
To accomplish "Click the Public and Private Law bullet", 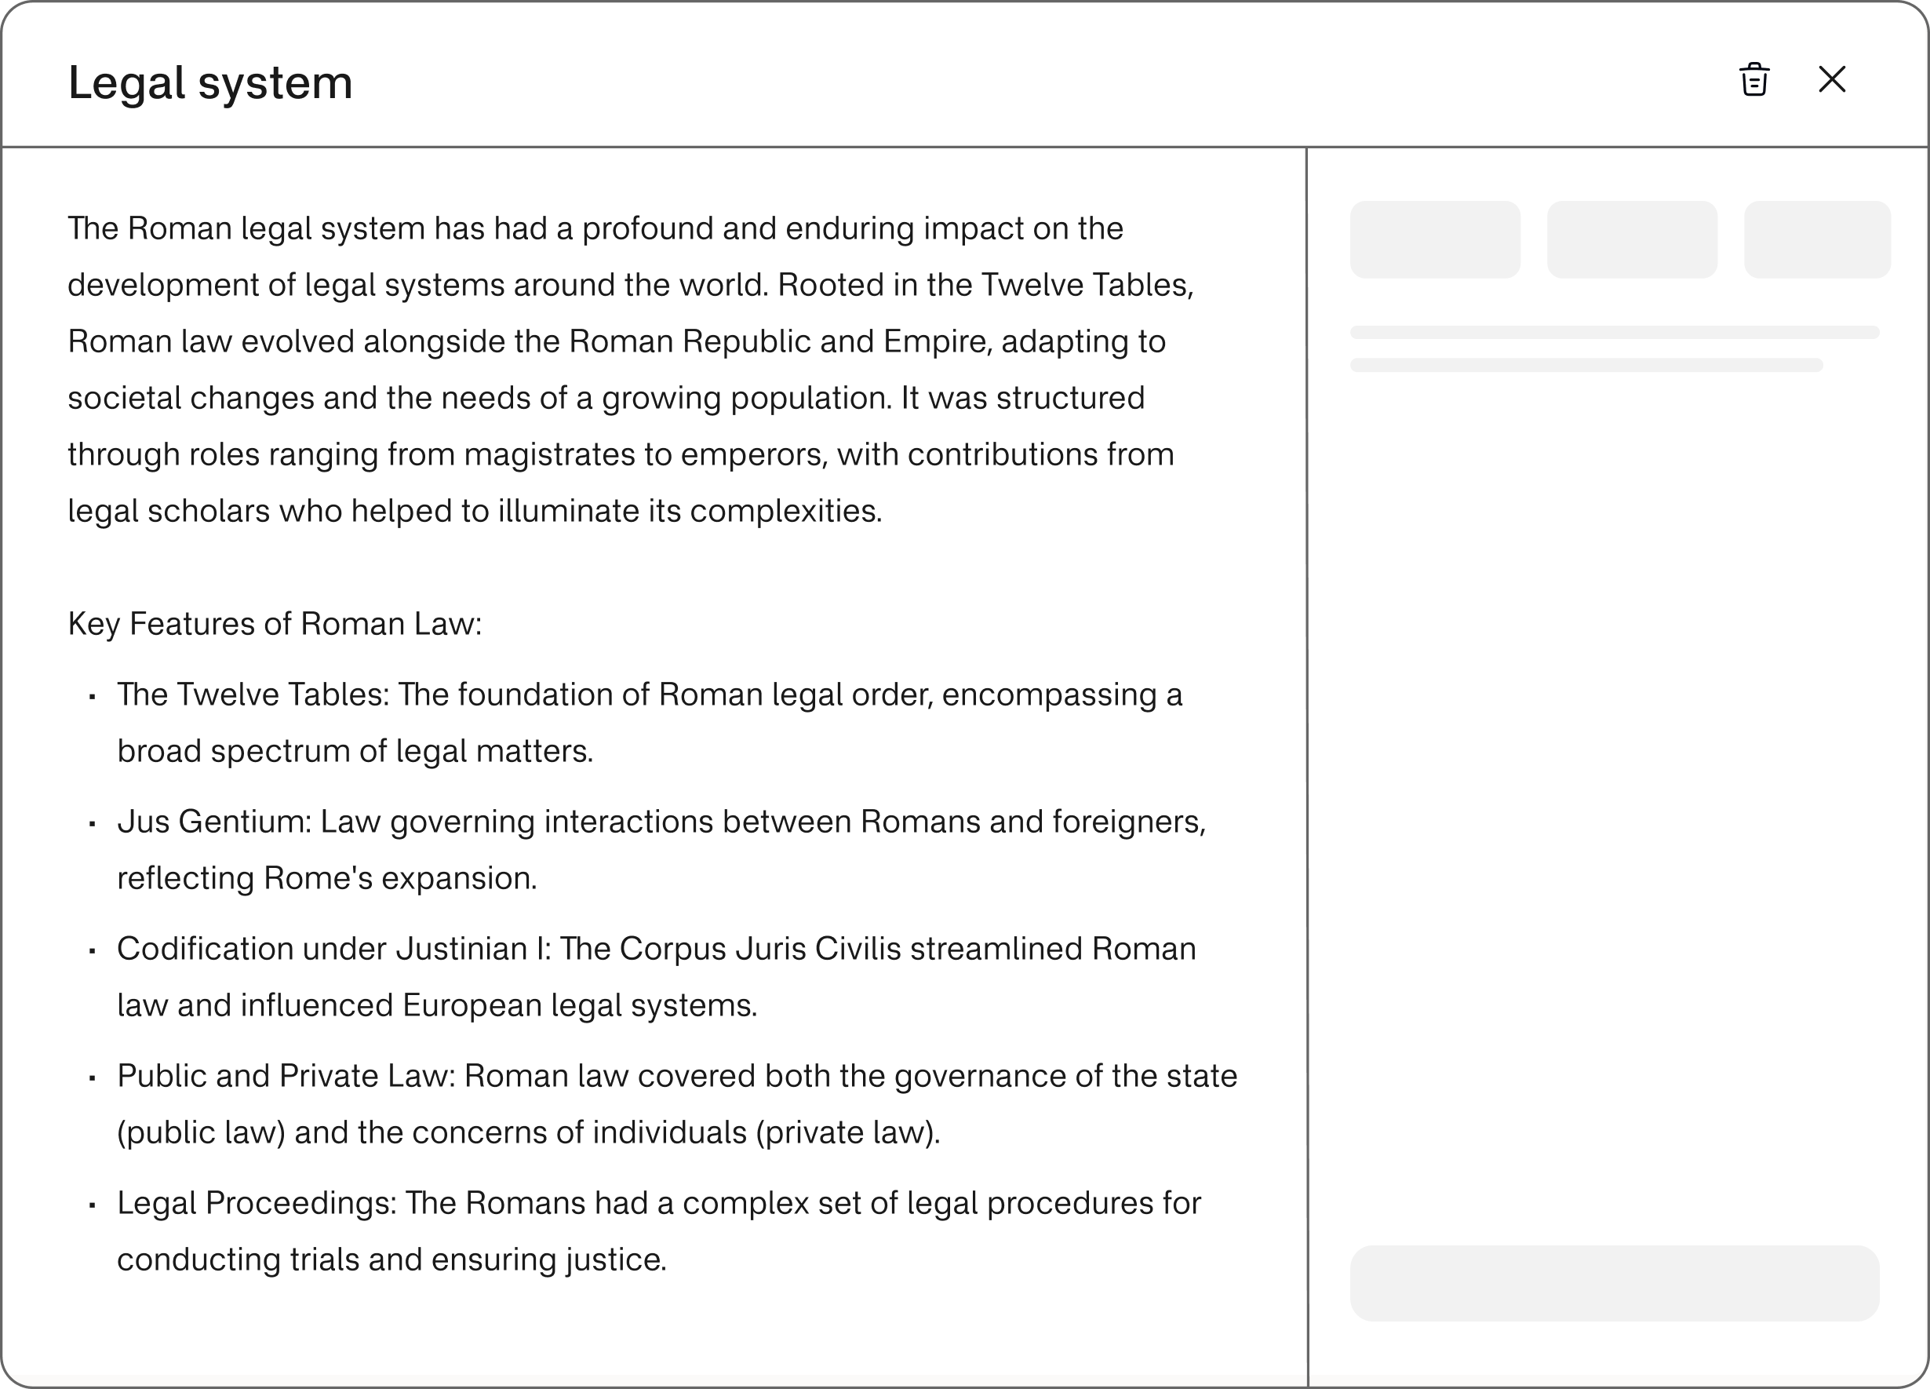I will pos(676,1103).
